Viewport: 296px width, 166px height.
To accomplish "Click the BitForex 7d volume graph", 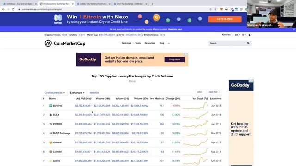I will click(195, 106).
